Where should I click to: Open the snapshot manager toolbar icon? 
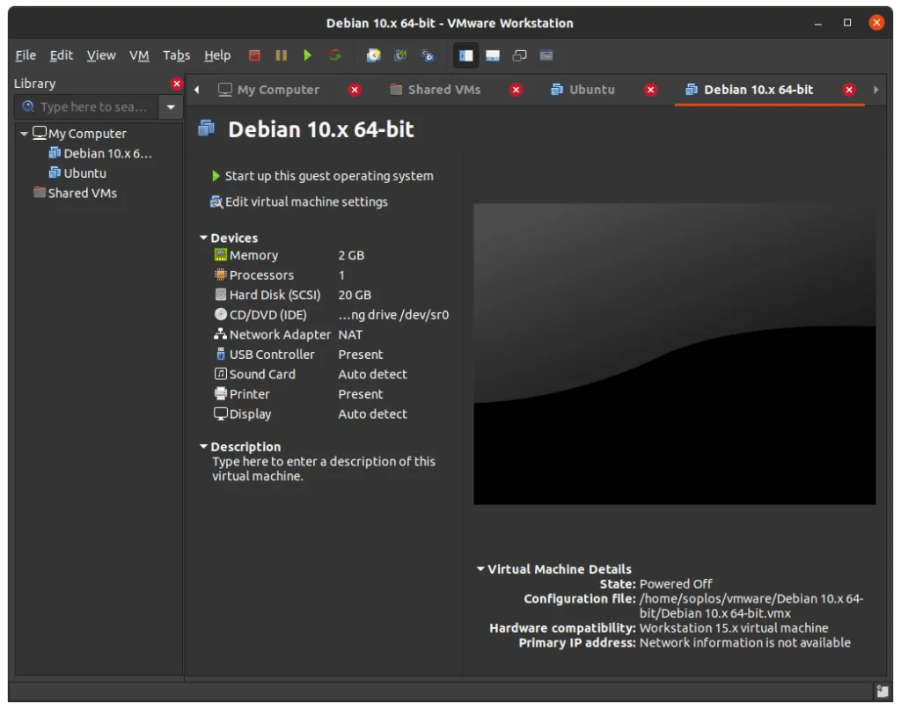tap(428, 55)
